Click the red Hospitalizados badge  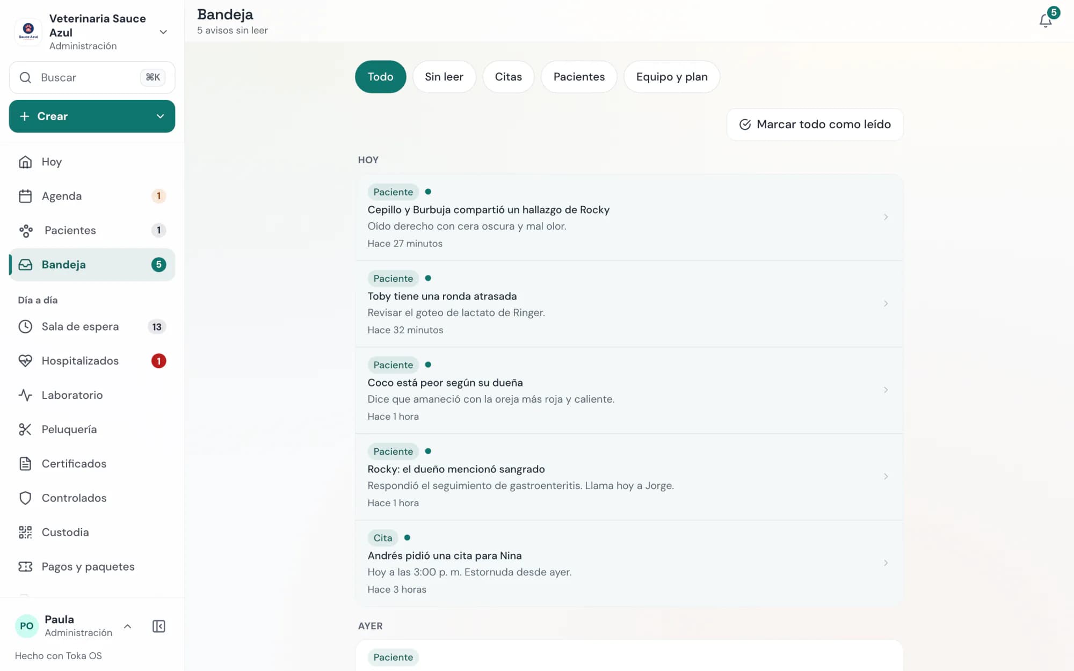pyautogui.click(x=158, y=361)
